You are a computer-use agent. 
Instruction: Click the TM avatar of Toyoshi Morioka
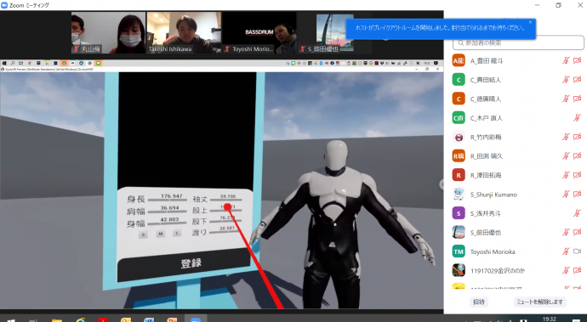point(459,251)
